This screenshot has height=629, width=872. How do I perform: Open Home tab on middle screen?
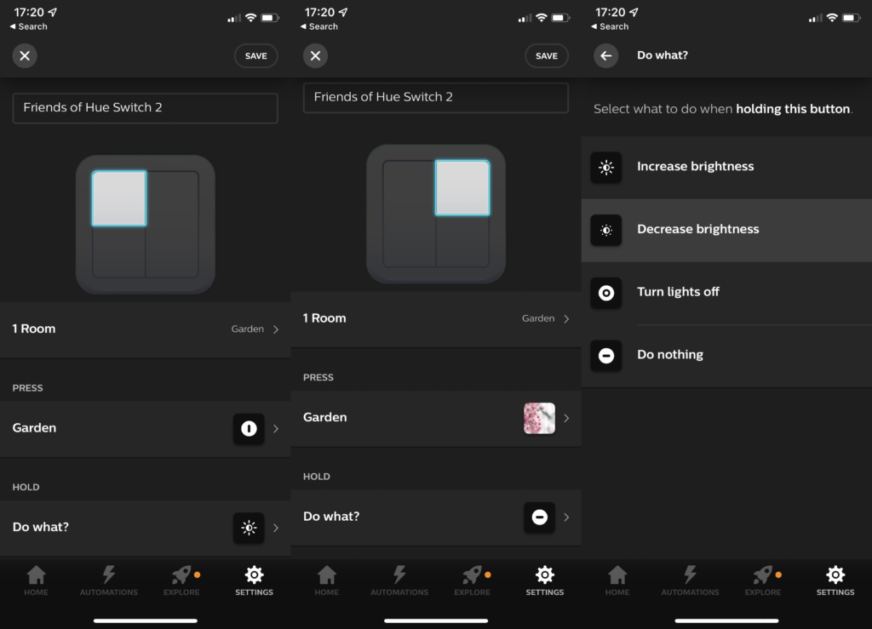[x=327, y=580]
